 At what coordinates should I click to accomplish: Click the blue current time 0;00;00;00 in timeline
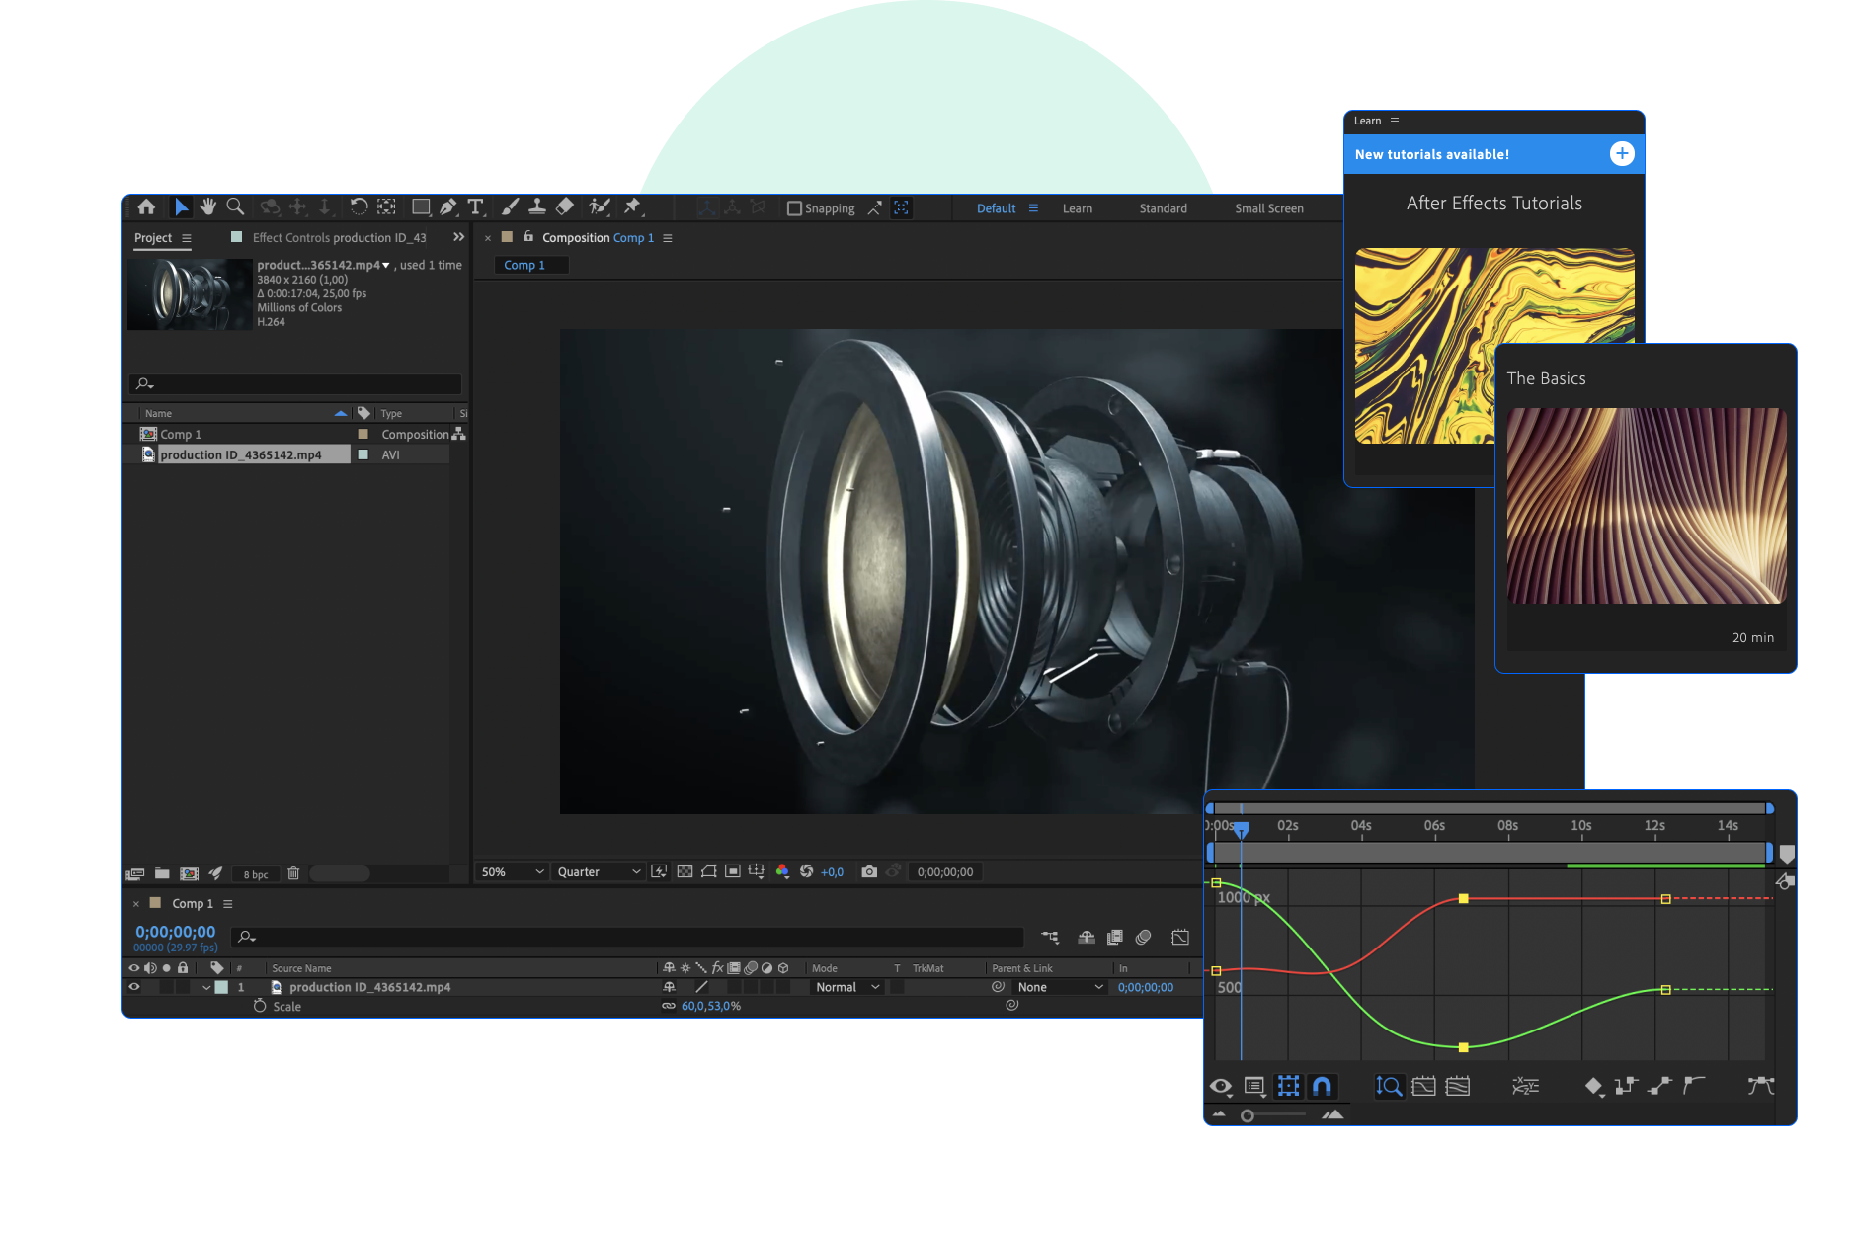click(x=175, y=932)
